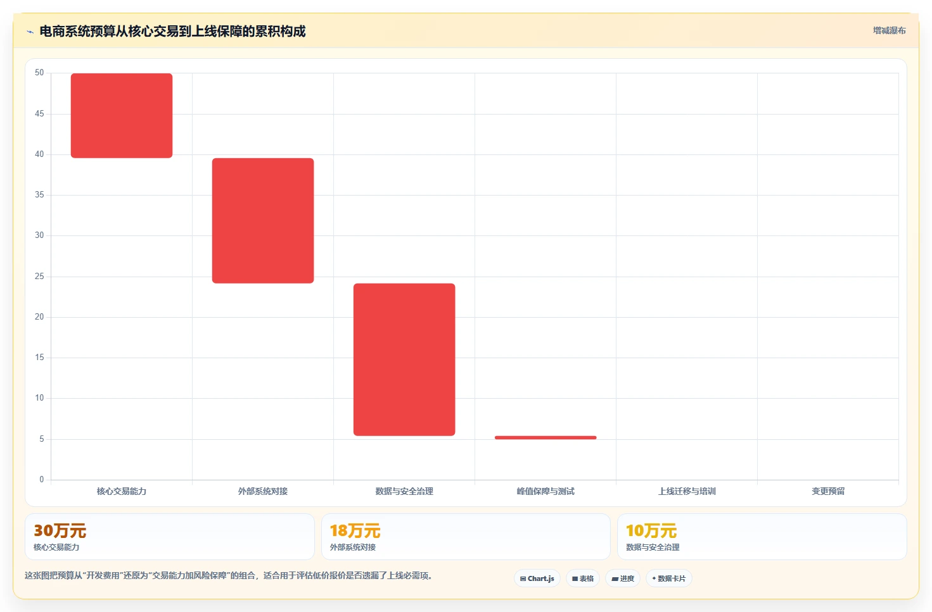Click the y-axis value 0
Screen dimensions: 932x612
pos(42,480)
